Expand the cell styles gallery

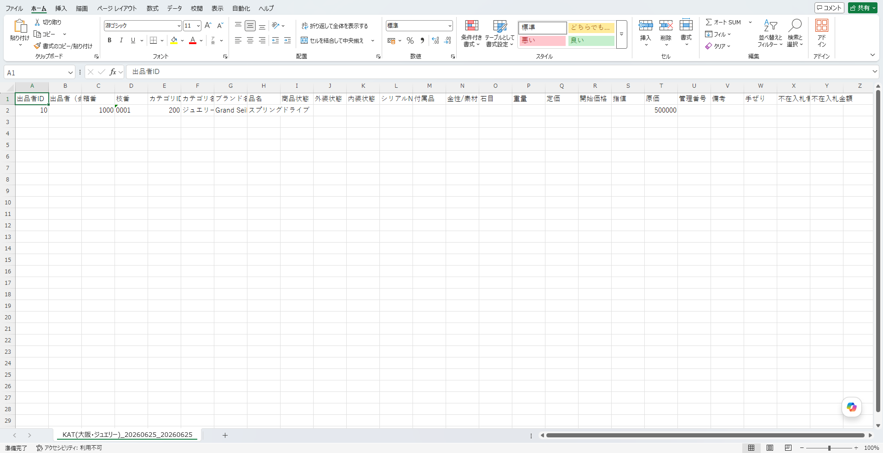click(x=621, y=34)
